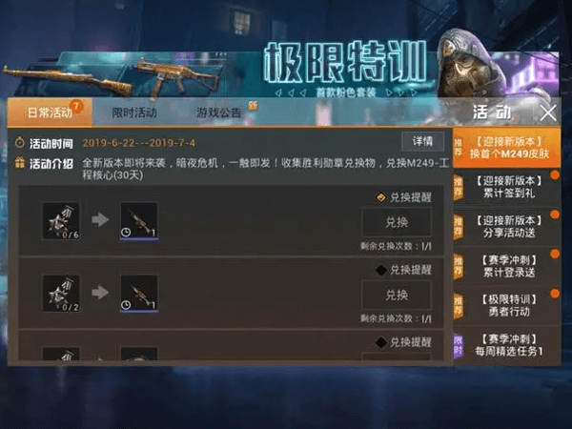Screen dimensions: 572x429
Task: Click the medal icon showing 0/2
Action: point(61,294)
